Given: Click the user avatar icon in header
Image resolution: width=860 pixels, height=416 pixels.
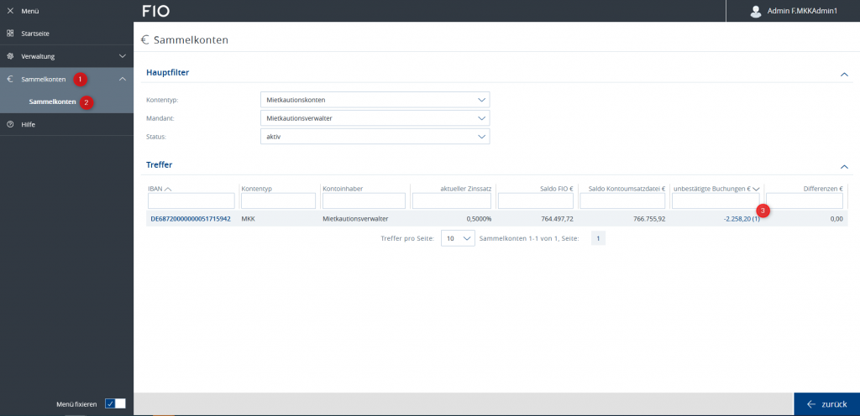Looking at the screenshot, I should point(755,11).
